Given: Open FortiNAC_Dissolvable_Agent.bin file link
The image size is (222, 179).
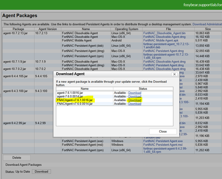Looking at the screenshot, I should (164, 33).
